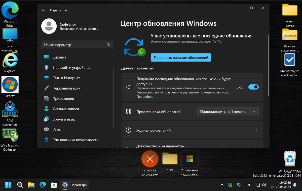This screenshot has height=191, width=302.
Task: Click the Специальные возможности accessibility icon
Action: click(x=46, y=140)
